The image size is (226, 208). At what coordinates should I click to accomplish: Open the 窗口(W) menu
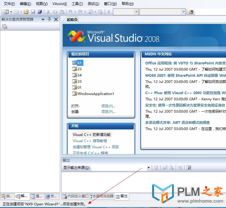point(110,4)
